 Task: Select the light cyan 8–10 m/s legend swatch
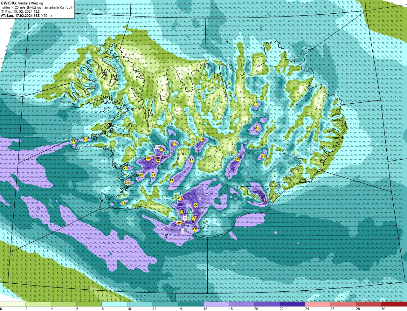click(114, 304)
